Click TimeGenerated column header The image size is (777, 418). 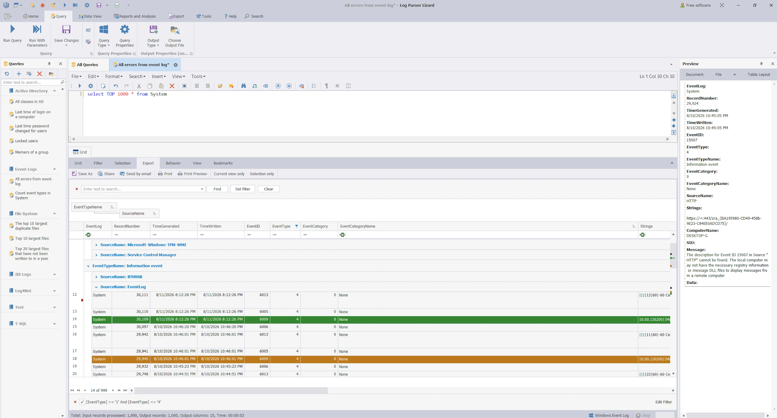pos(173,226)
